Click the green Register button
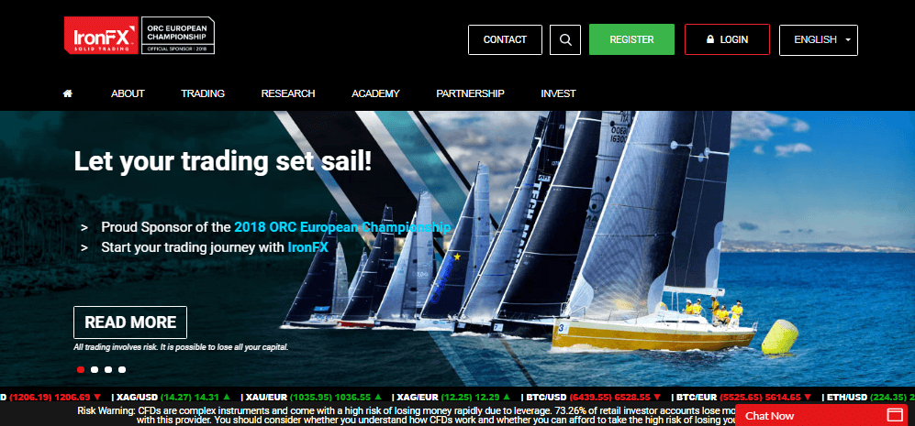915x426 pixels. tap(631, 39)
